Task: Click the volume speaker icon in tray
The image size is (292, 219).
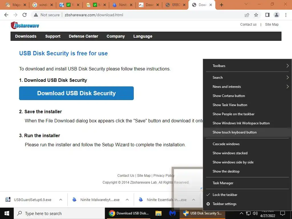Action: click(255, 213)
